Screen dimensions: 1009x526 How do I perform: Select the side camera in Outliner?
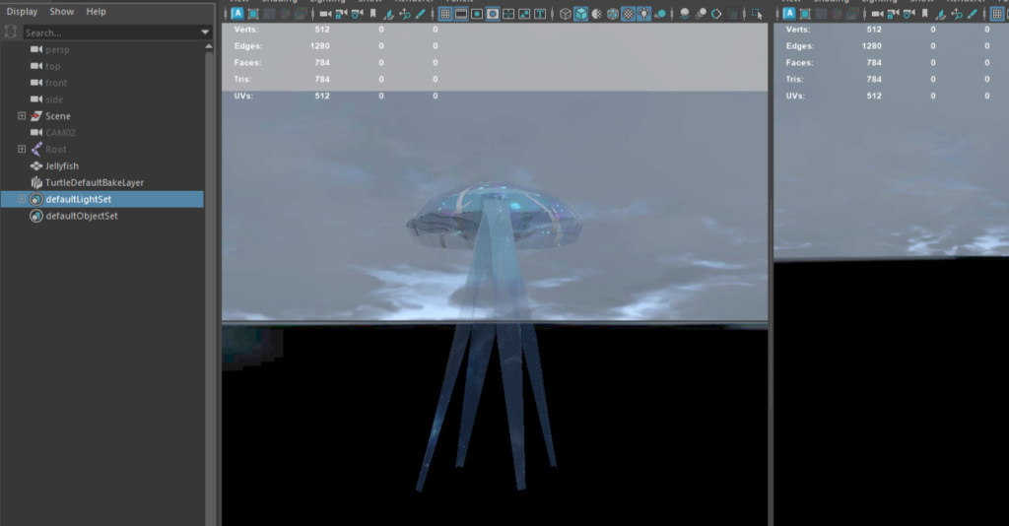54,99
